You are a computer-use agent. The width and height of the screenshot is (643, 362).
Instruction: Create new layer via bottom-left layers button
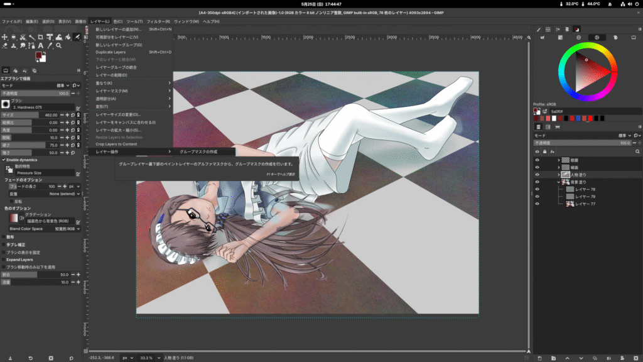539,358
